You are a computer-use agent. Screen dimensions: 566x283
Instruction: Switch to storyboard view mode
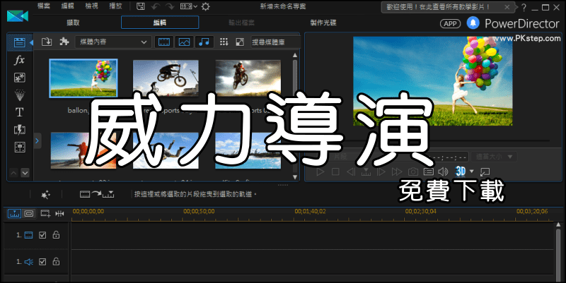tap(29, 214)
